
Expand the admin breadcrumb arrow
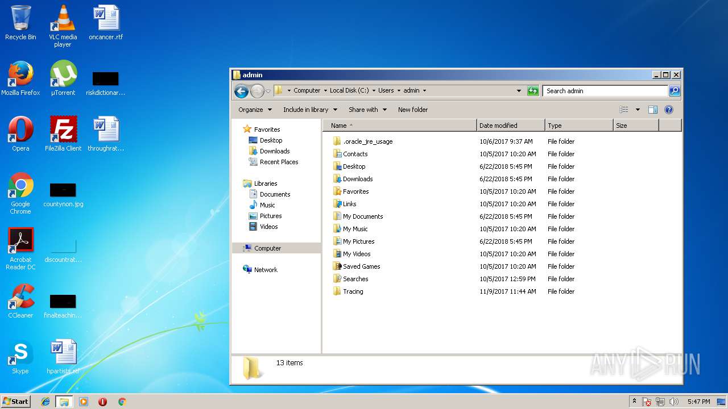(424, 91)
